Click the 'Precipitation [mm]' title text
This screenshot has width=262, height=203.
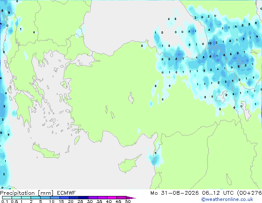(x=27, y=193)
